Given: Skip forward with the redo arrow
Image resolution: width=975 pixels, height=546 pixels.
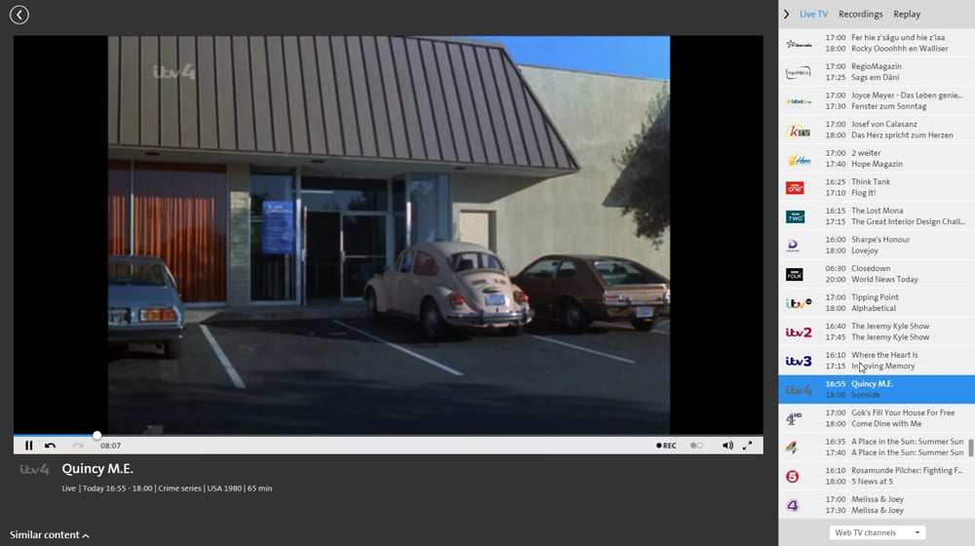Looking at the screenshot, I should point(78,446).
